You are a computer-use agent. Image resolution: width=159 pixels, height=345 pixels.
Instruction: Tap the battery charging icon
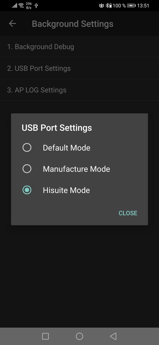[x=131, y=5]
